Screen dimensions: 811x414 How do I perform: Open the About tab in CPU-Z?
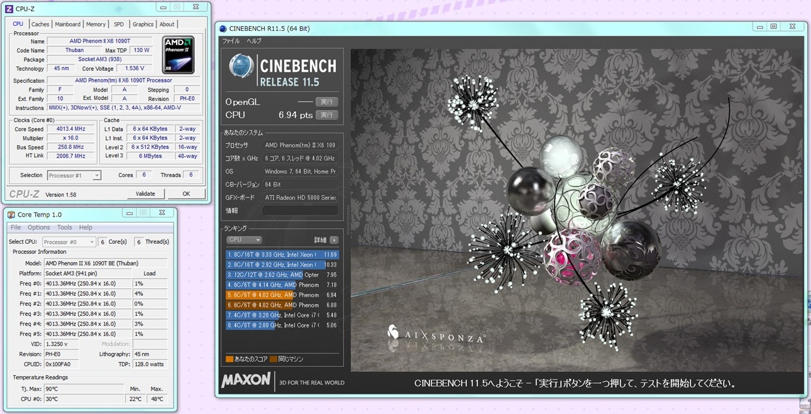click(167, 25)
